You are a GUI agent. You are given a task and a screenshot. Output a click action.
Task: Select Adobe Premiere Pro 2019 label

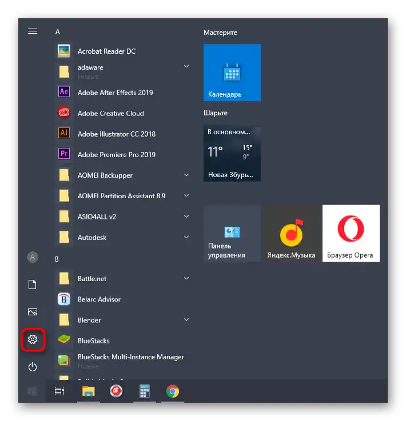[116, 154]
